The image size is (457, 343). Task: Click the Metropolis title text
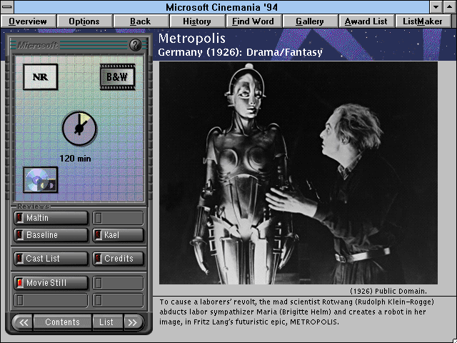point(192,39)
